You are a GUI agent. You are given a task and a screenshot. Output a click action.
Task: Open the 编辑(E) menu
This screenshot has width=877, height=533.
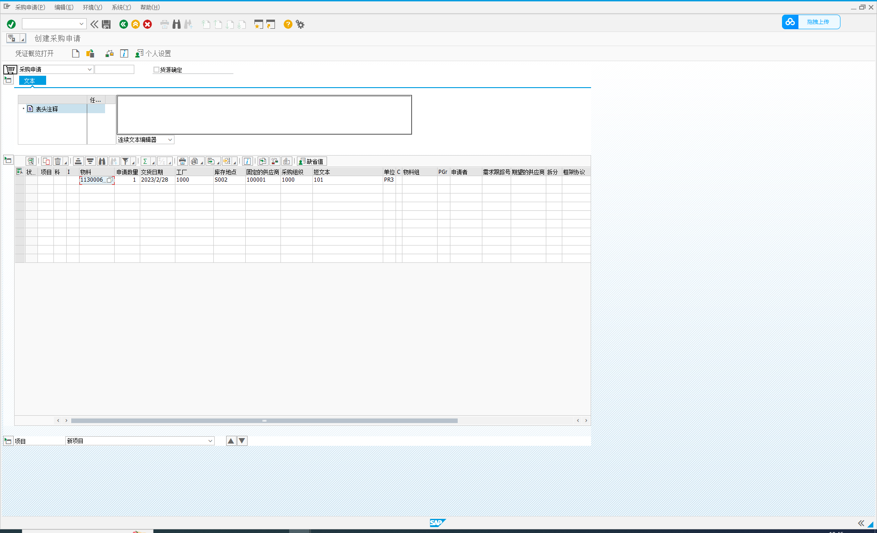pyautogui.click(x=63, y=7)
